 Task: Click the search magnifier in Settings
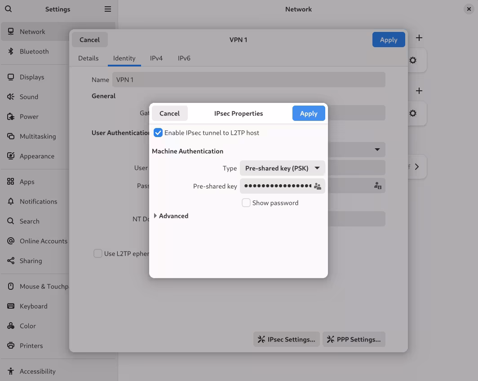pyautogui.click(x=9, y=9)
